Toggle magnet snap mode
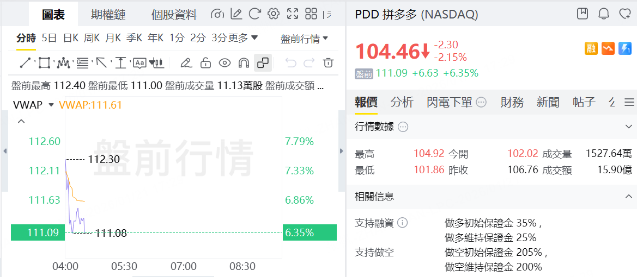This screenshot has width=637, height=277. pos(244,63)
